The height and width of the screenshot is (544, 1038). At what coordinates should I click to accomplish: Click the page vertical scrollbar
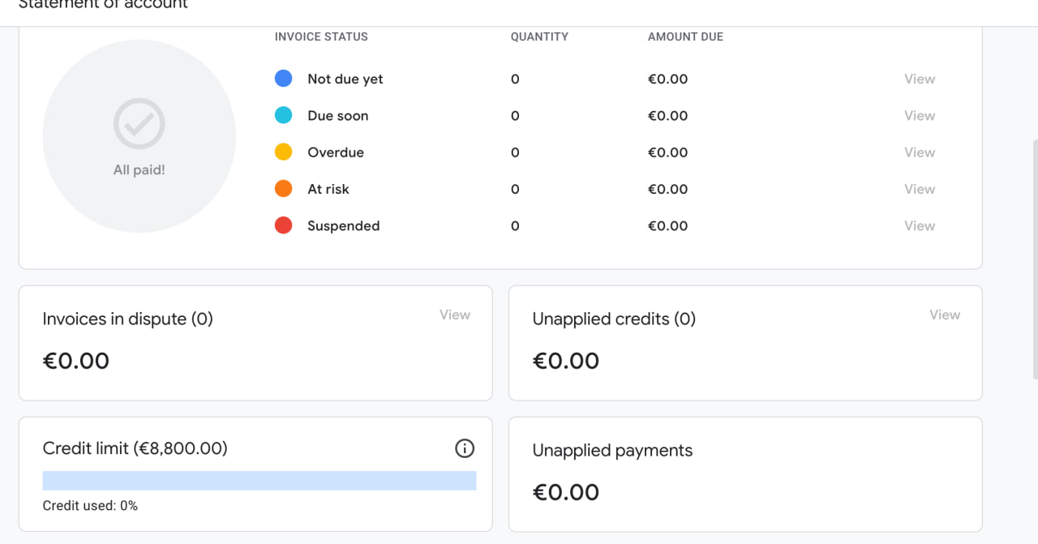pos(1035,259)
